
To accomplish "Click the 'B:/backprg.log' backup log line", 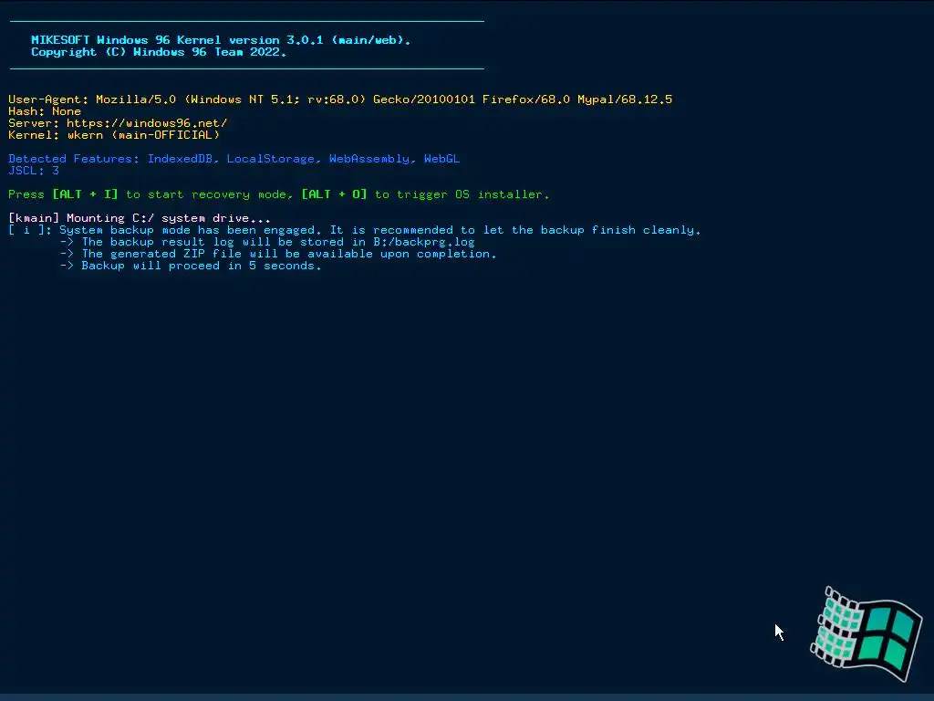I will 267,242.
